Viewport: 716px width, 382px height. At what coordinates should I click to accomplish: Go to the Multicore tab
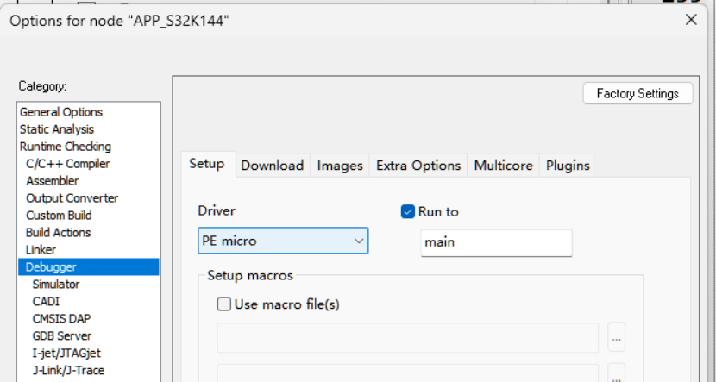504,166
